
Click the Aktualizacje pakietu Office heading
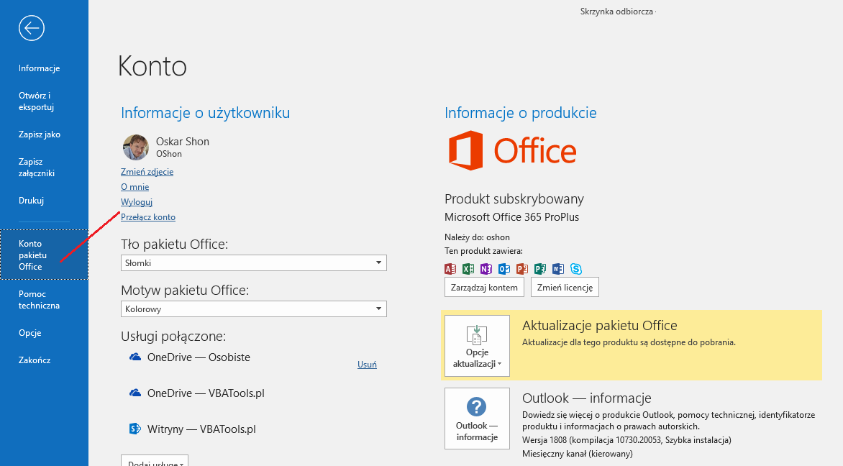(599, 325)
